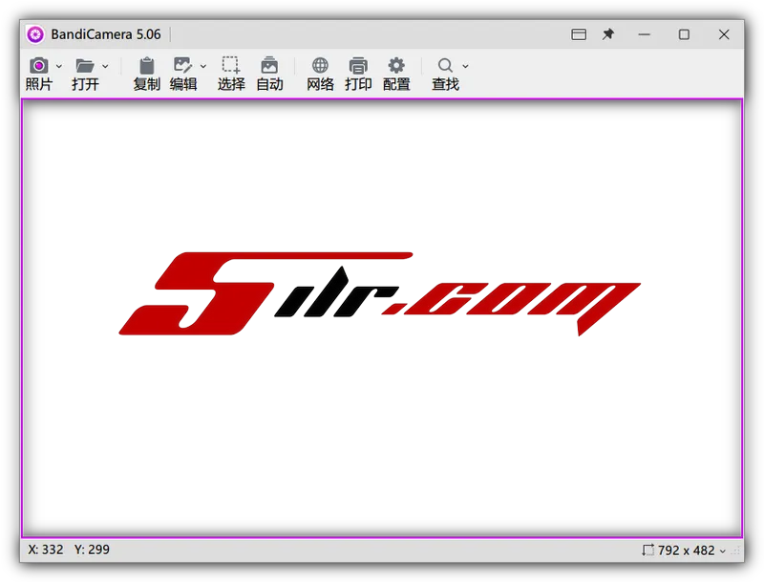Image resolution: width=764 pixels, height=582 pixels.
Task: Expand the dropdown arrow beside the camera icon
Action: click(x=59, y=67)
